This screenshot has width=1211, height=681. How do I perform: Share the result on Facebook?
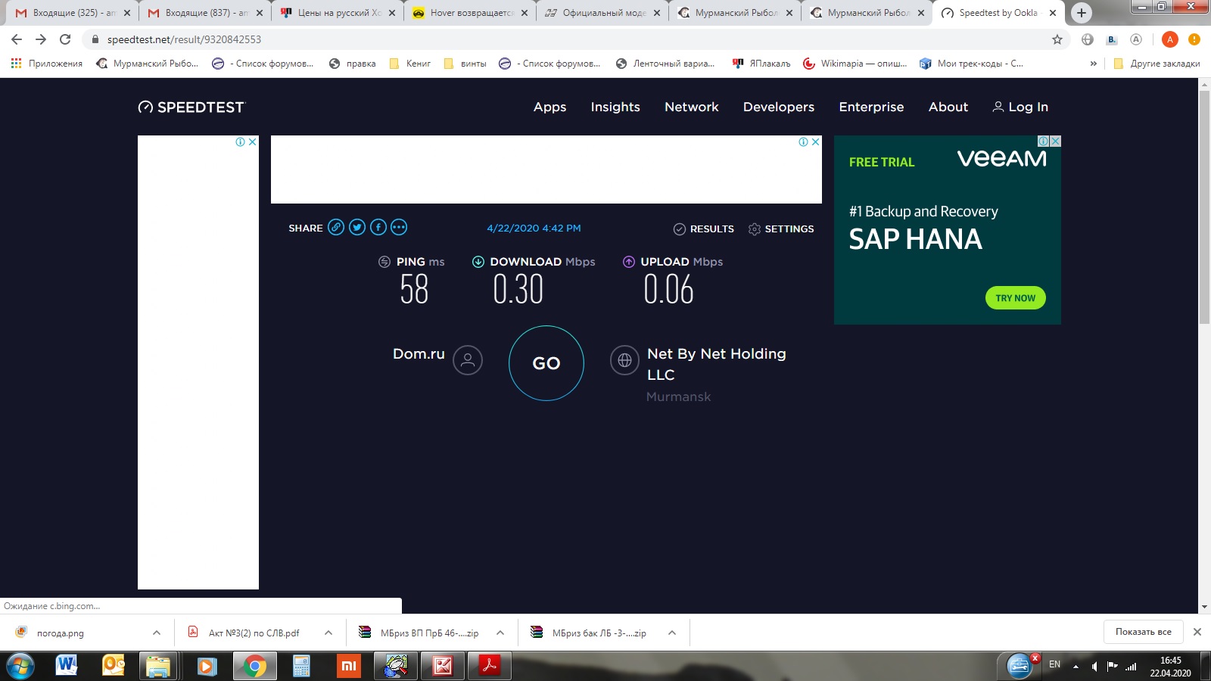378,227
